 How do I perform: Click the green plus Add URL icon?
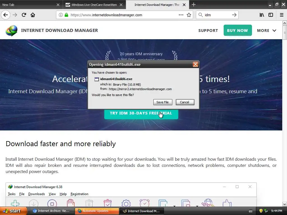point(15,203)
